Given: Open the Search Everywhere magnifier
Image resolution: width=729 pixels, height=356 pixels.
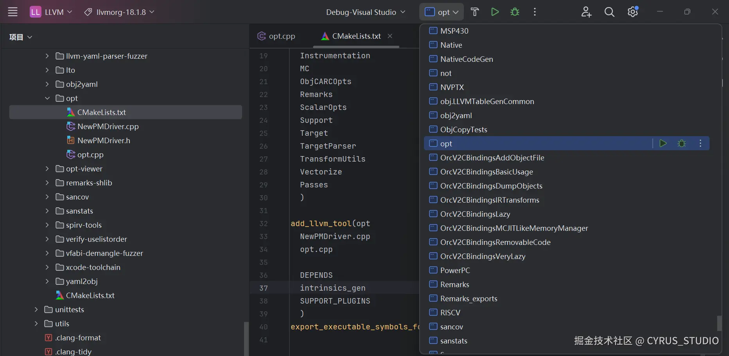Looking at the screenshot, I should click(x=609, y=12).
